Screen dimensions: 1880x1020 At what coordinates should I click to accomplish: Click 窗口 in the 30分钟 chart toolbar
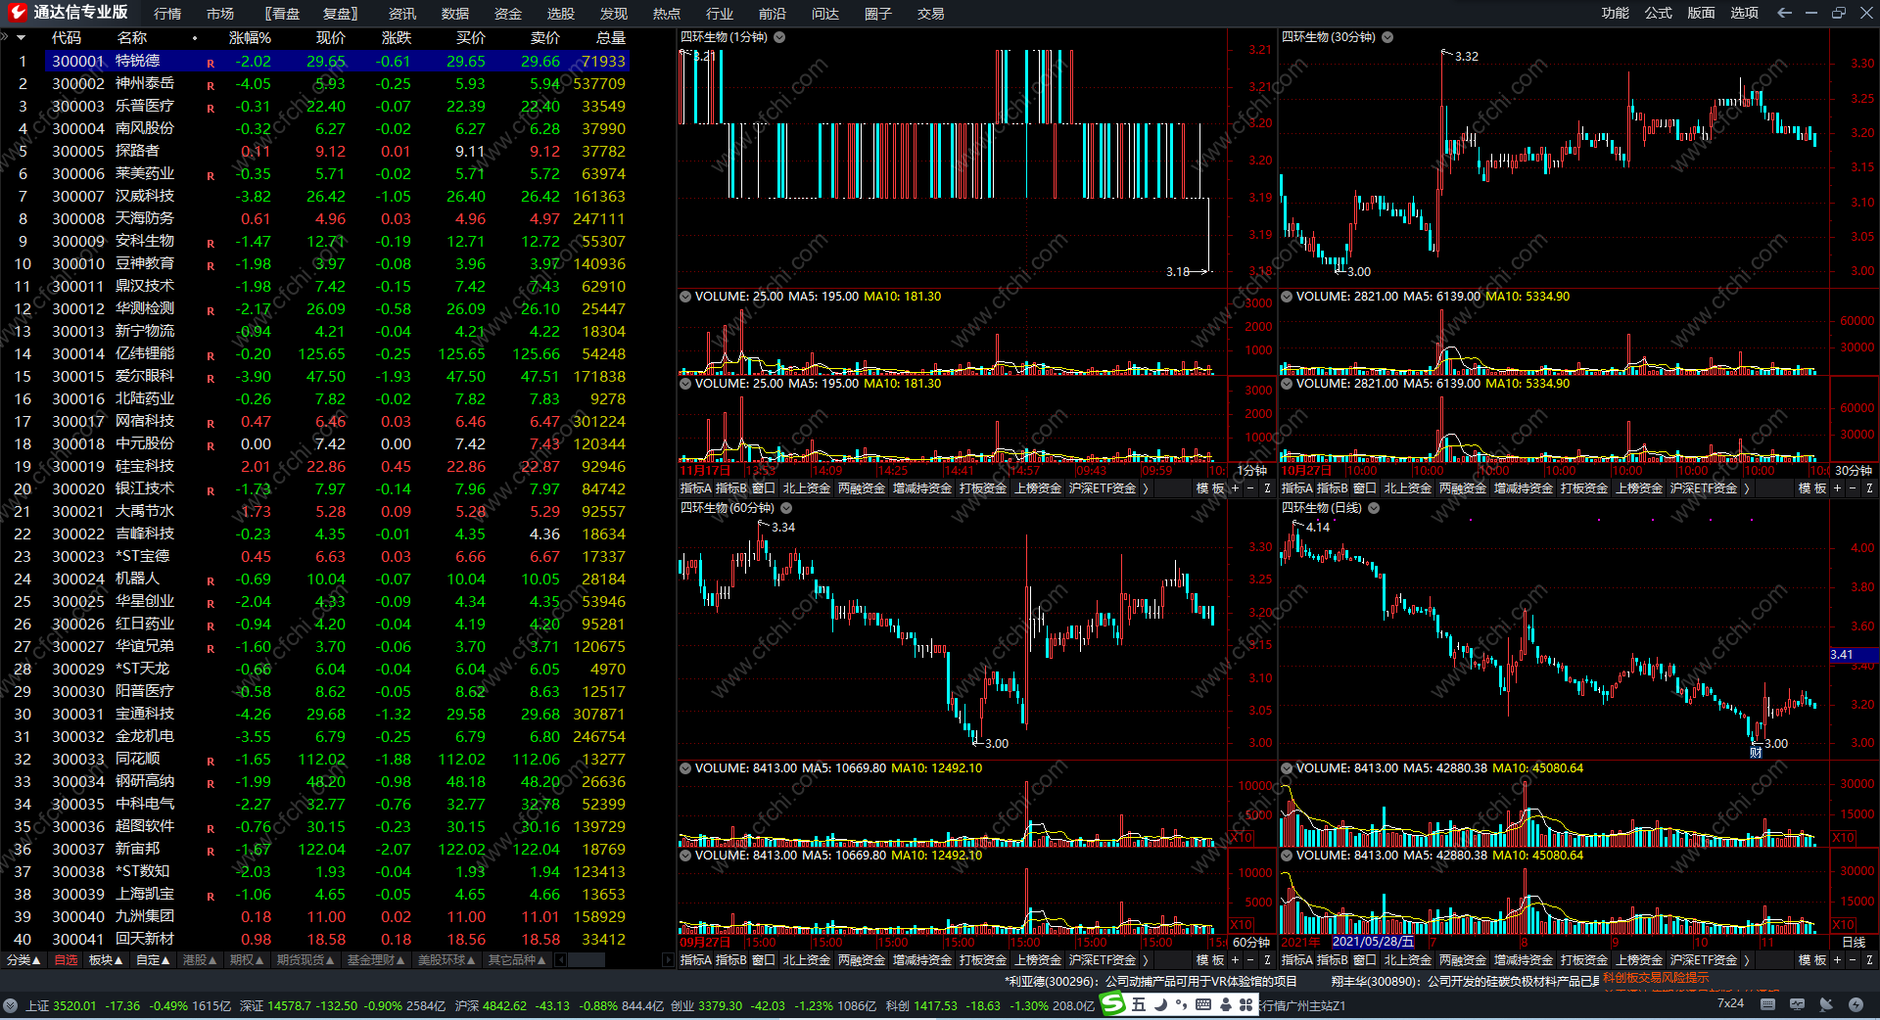coord(1365,487)
